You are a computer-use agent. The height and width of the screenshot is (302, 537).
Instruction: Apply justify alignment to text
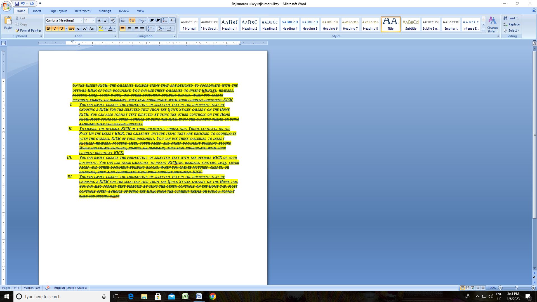tap(142, 29)
